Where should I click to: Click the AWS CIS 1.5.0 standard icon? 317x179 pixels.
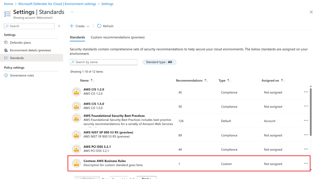[76, 106]
